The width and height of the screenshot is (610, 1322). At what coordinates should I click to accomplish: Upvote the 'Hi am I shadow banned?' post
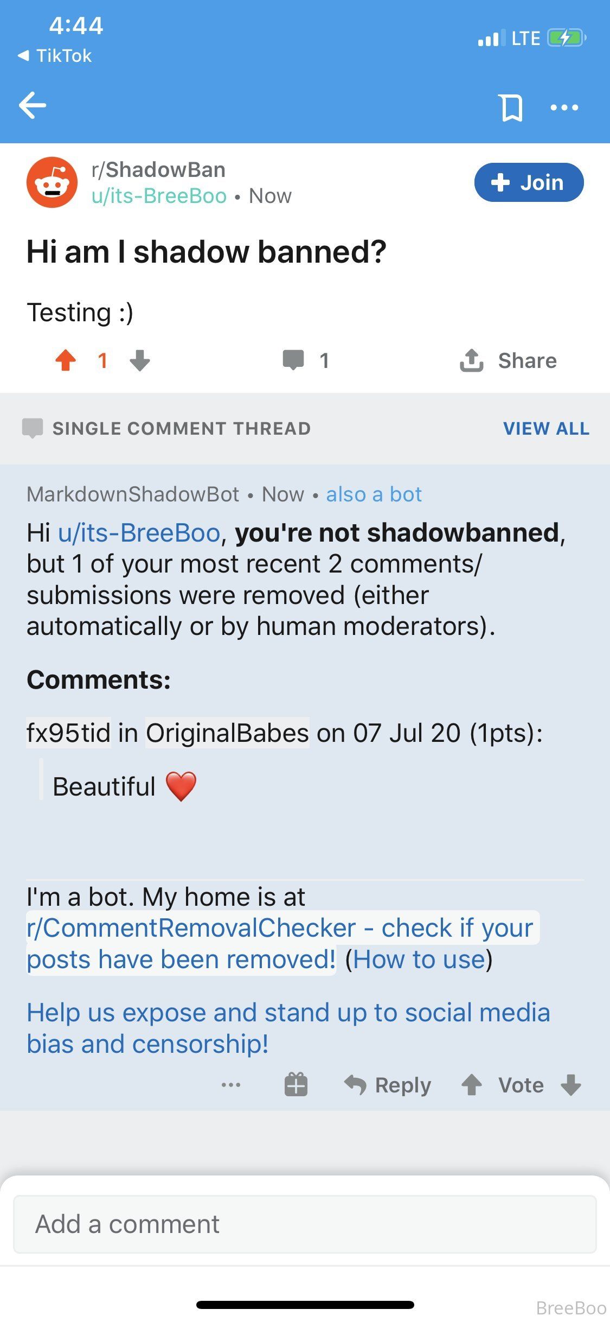tap(66, 360)
